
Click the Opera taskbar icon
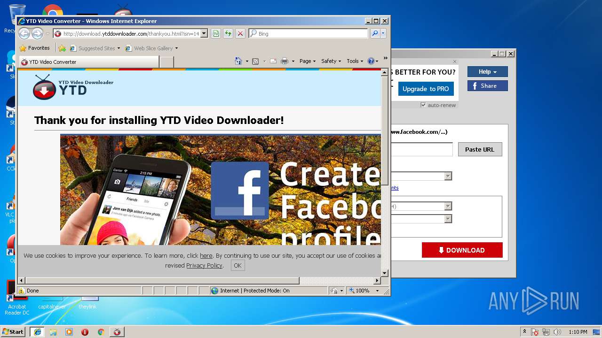click(85, 332)
